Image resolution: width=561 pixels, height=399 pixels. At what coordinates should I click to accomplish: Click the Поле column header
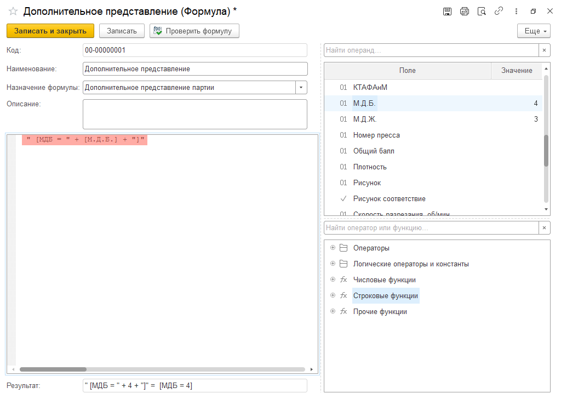407,71
